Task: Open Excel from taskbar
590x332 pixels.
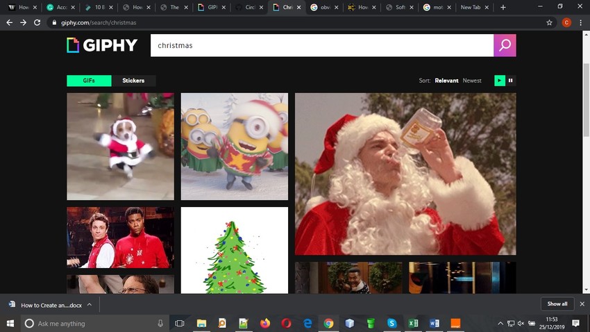Action: pyautogui.click(x=413, y=324)
